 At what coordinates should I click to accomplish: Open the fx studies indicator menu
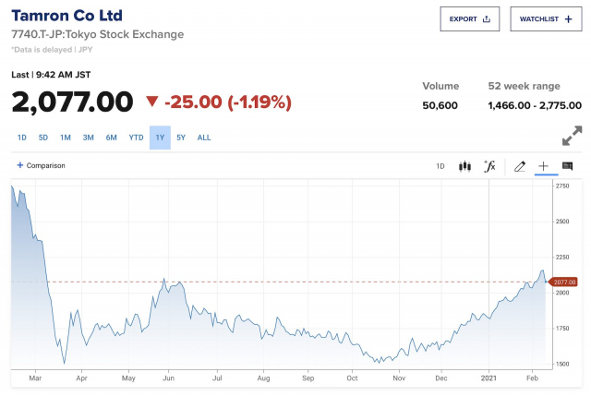(490, 166)
